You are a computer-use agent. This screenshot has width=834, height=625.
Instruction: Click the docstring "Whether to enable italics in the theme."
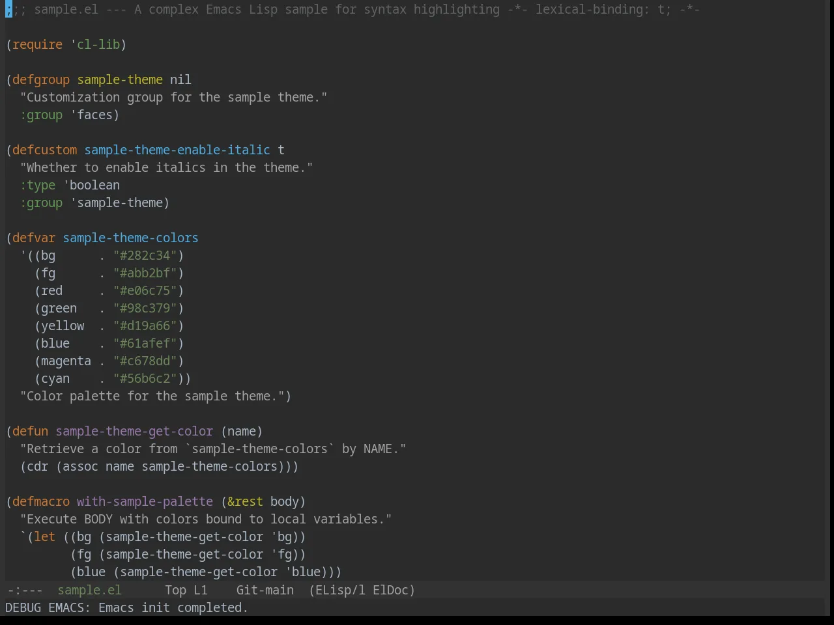(x=166, y=167)
